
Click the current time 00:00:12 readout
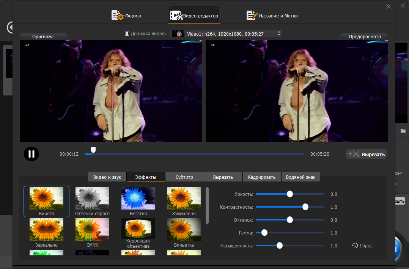coord(69,154)
